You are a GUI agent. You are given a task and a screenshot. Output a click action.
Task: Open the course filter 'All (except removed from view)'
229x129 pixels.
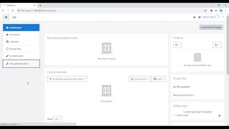(x=67, y=79)
